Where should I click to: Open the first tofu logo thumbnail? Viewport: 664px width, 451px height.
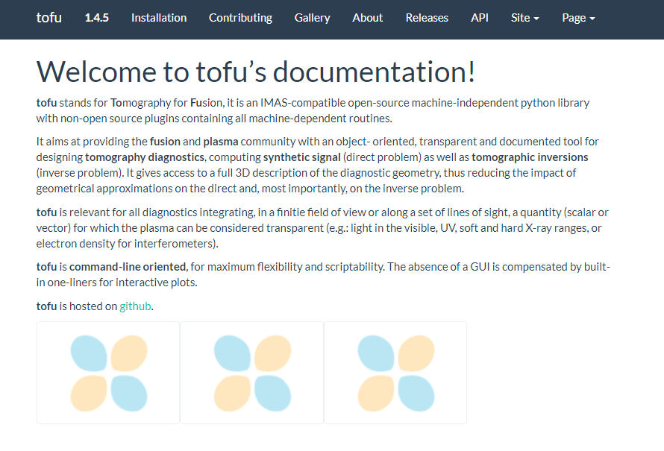[x=107, y=373]
